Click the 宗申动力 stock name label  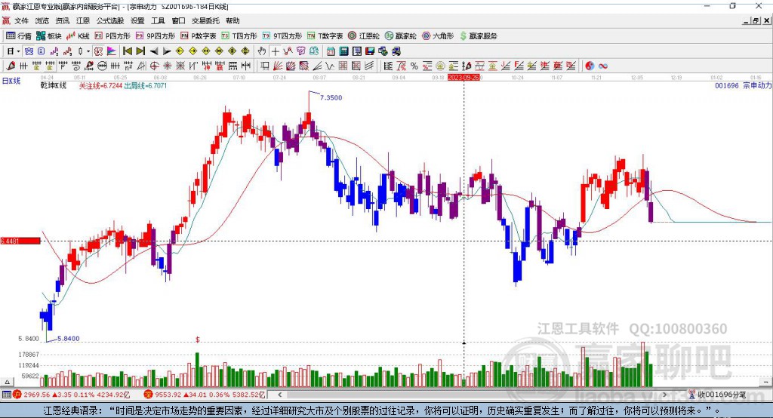coord(757,85)
